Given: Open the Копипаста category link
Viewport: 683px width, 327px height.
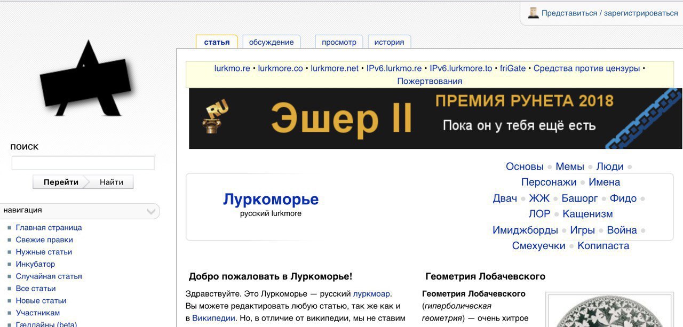Looking at the screenshot, I should coord(603,245).
